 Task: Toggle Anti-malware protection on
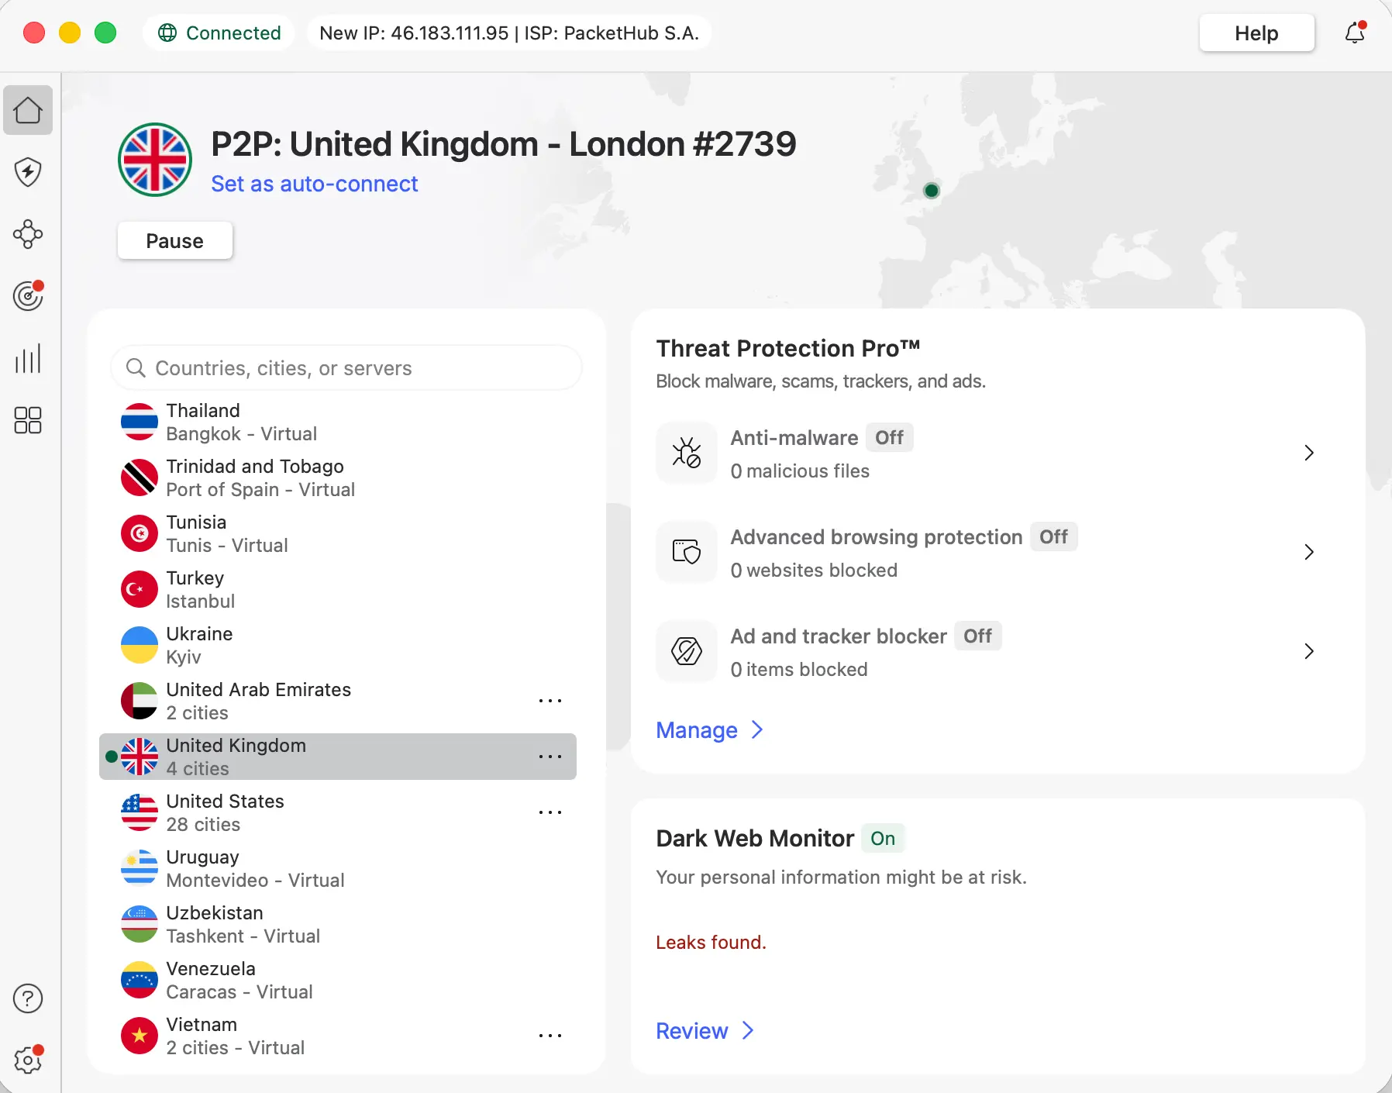pyautogui.click(x=890, y=437)
